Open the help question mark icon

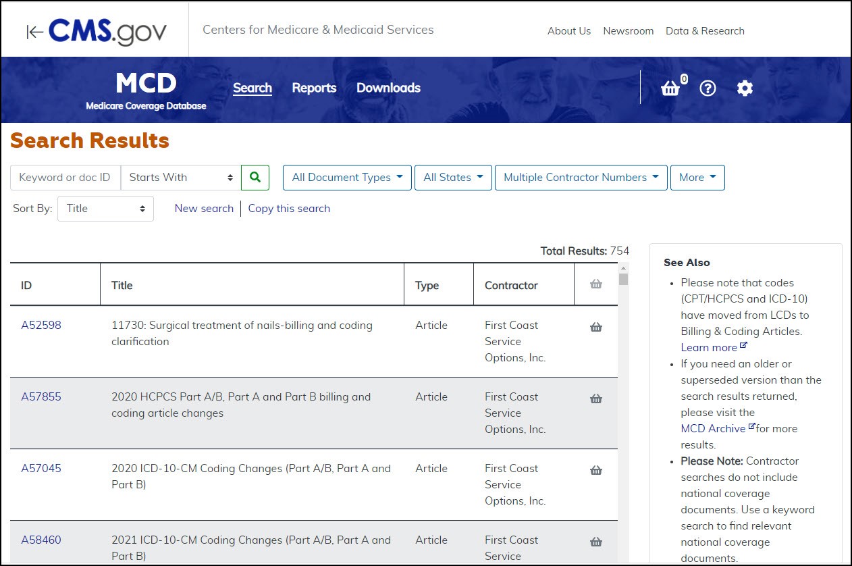point(708,88)
